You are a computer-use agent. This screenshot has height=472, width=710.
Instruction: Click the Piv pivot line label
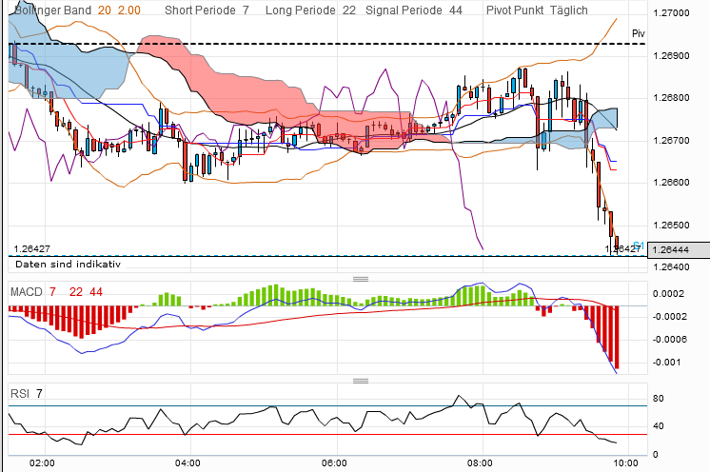(x=639, y=33)
